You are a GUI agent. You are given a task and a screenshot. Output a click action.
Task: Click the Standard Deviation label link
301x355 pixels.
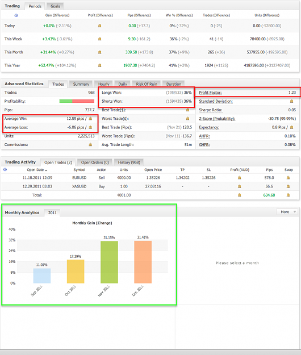216,101
